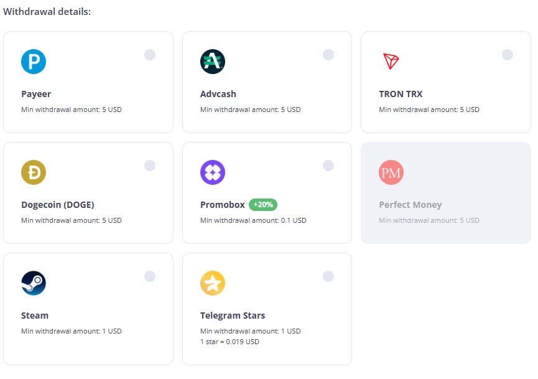Viewport: 538px width, 379px height.
Task: Click Telegram Stars' Min withdrawal amount: 1 USD
Action: click(x=251, y=331)
